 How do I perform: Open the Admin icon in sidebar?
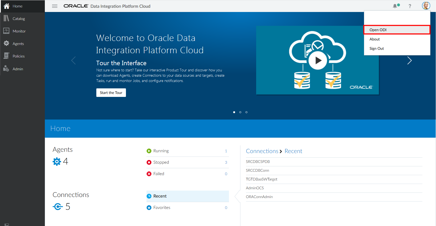tap(6, 69)
